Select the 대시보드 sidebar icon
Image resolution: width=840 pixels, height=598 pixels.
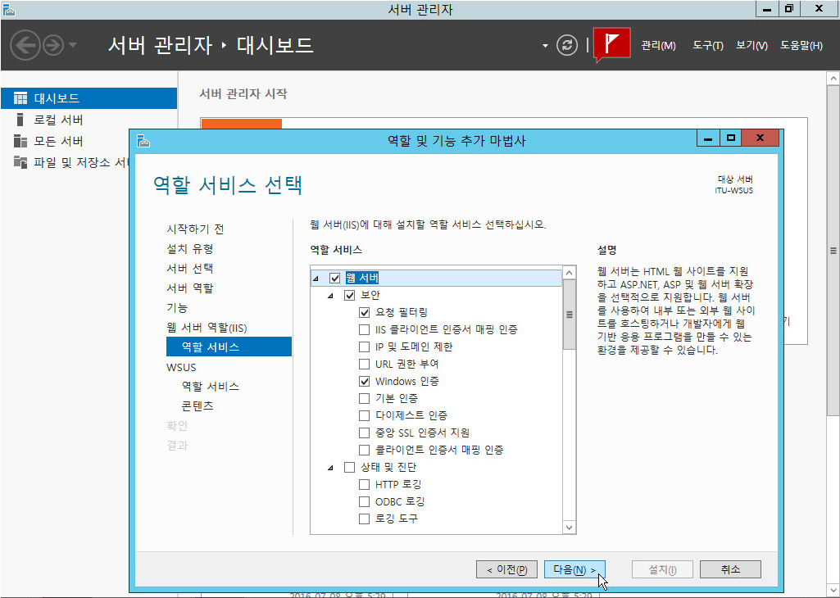(x=20, y=98)
